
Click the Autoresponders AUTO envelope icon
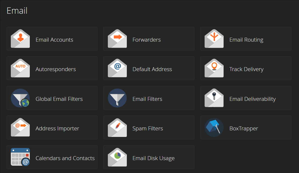pos(20,68)
